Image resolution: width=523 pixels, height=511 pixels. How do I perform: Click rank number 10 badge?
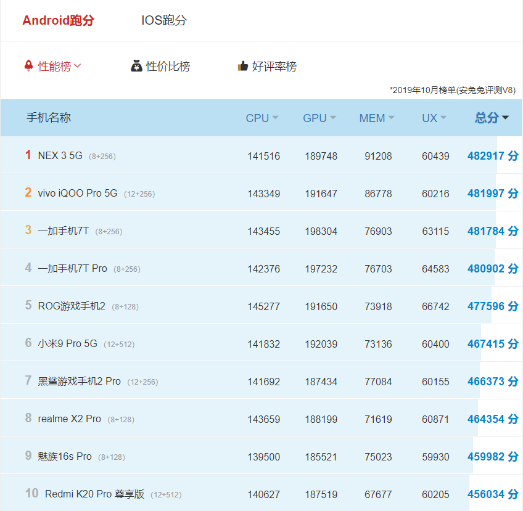pos(32,493)
